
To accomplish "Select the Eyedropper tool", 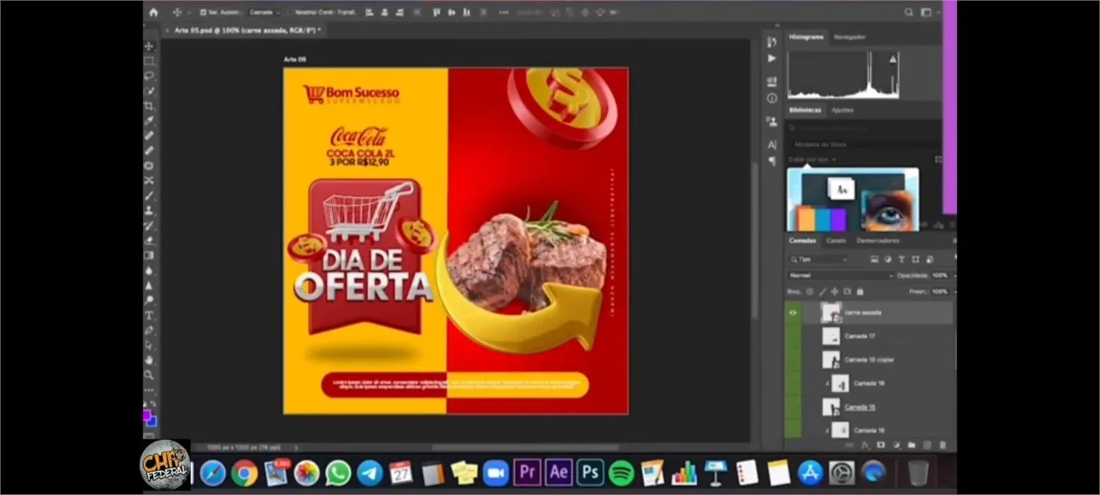I will (x=149, y=121).
